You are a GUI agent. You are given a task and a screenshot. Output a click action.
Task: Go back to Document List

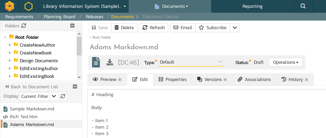(32, 87)
